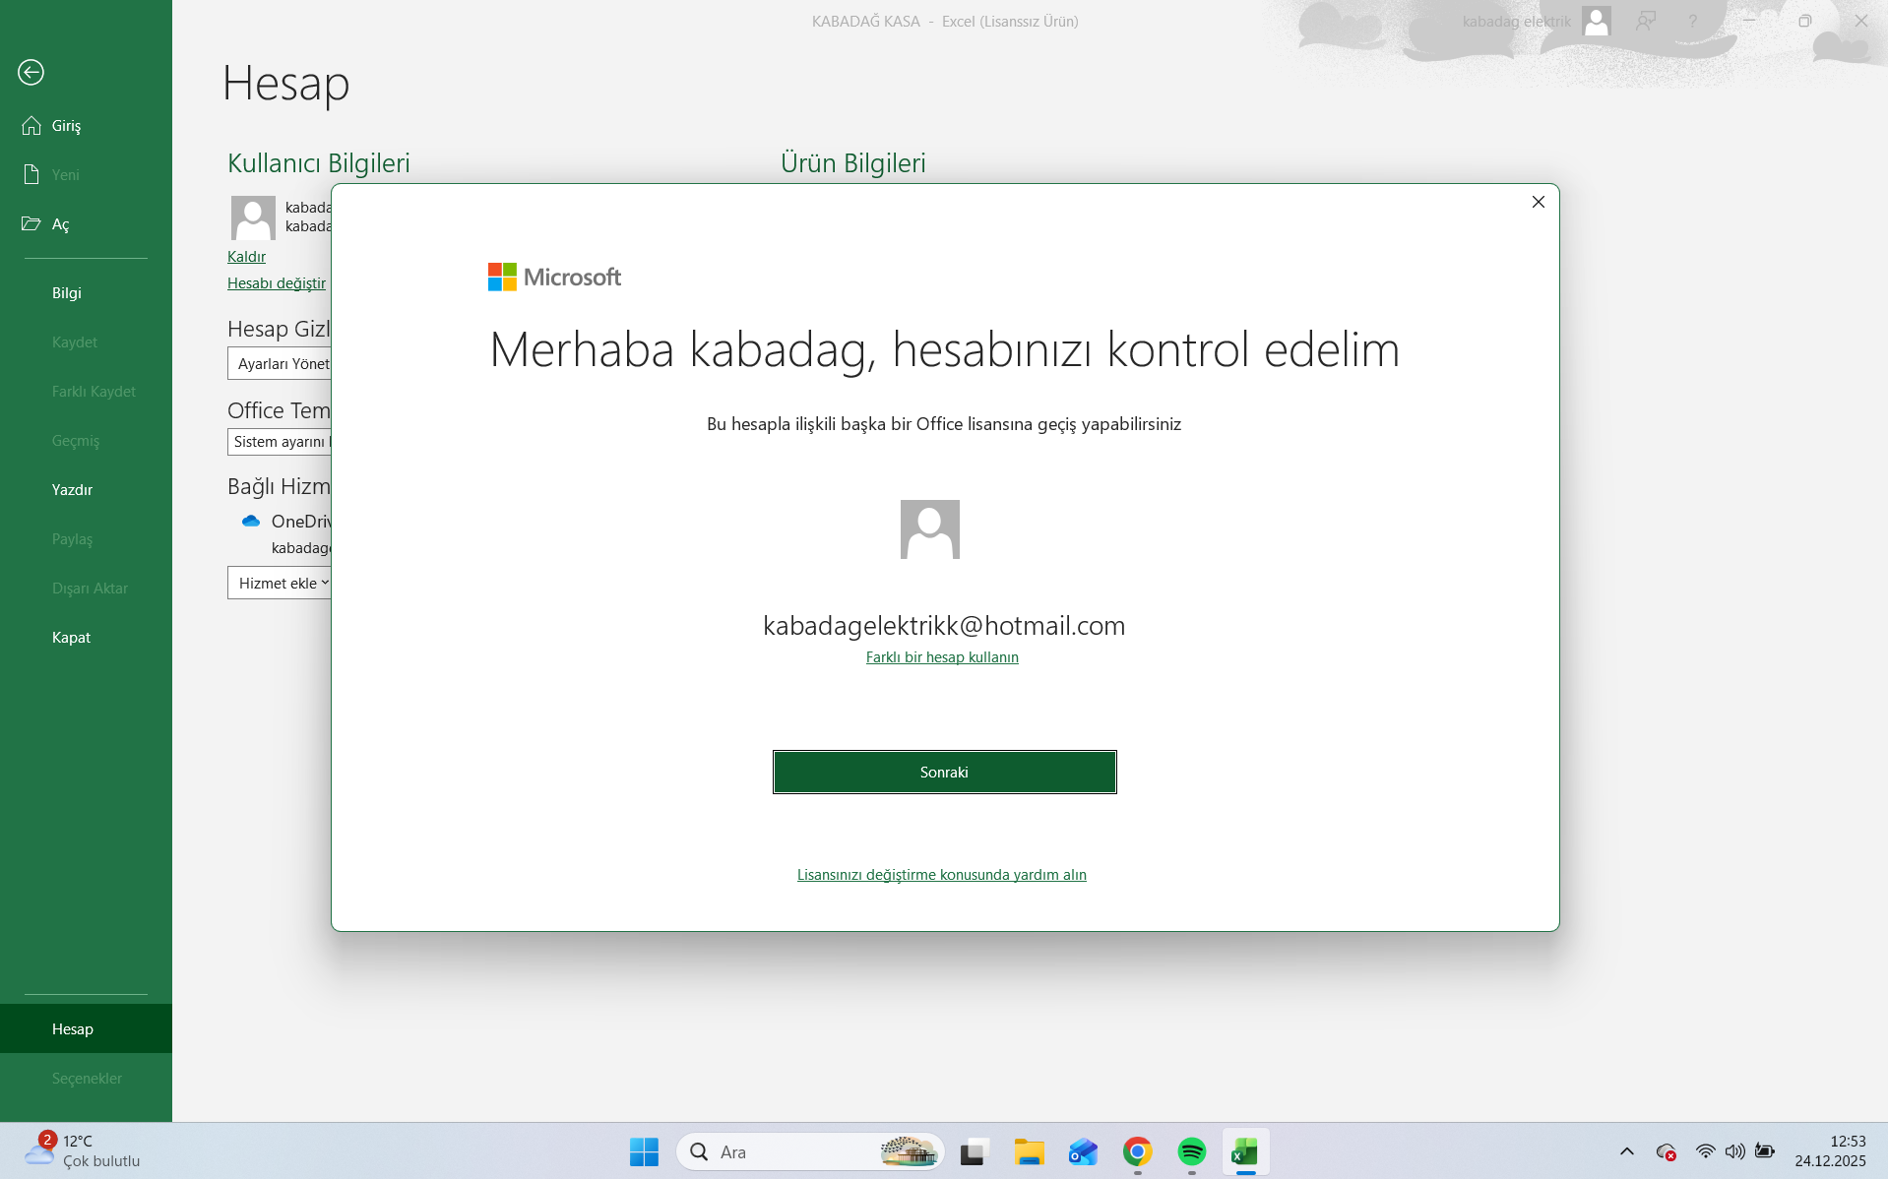
Task: Open Wi-Fi network settings in tray
Action: [x=1705, y=1151]
